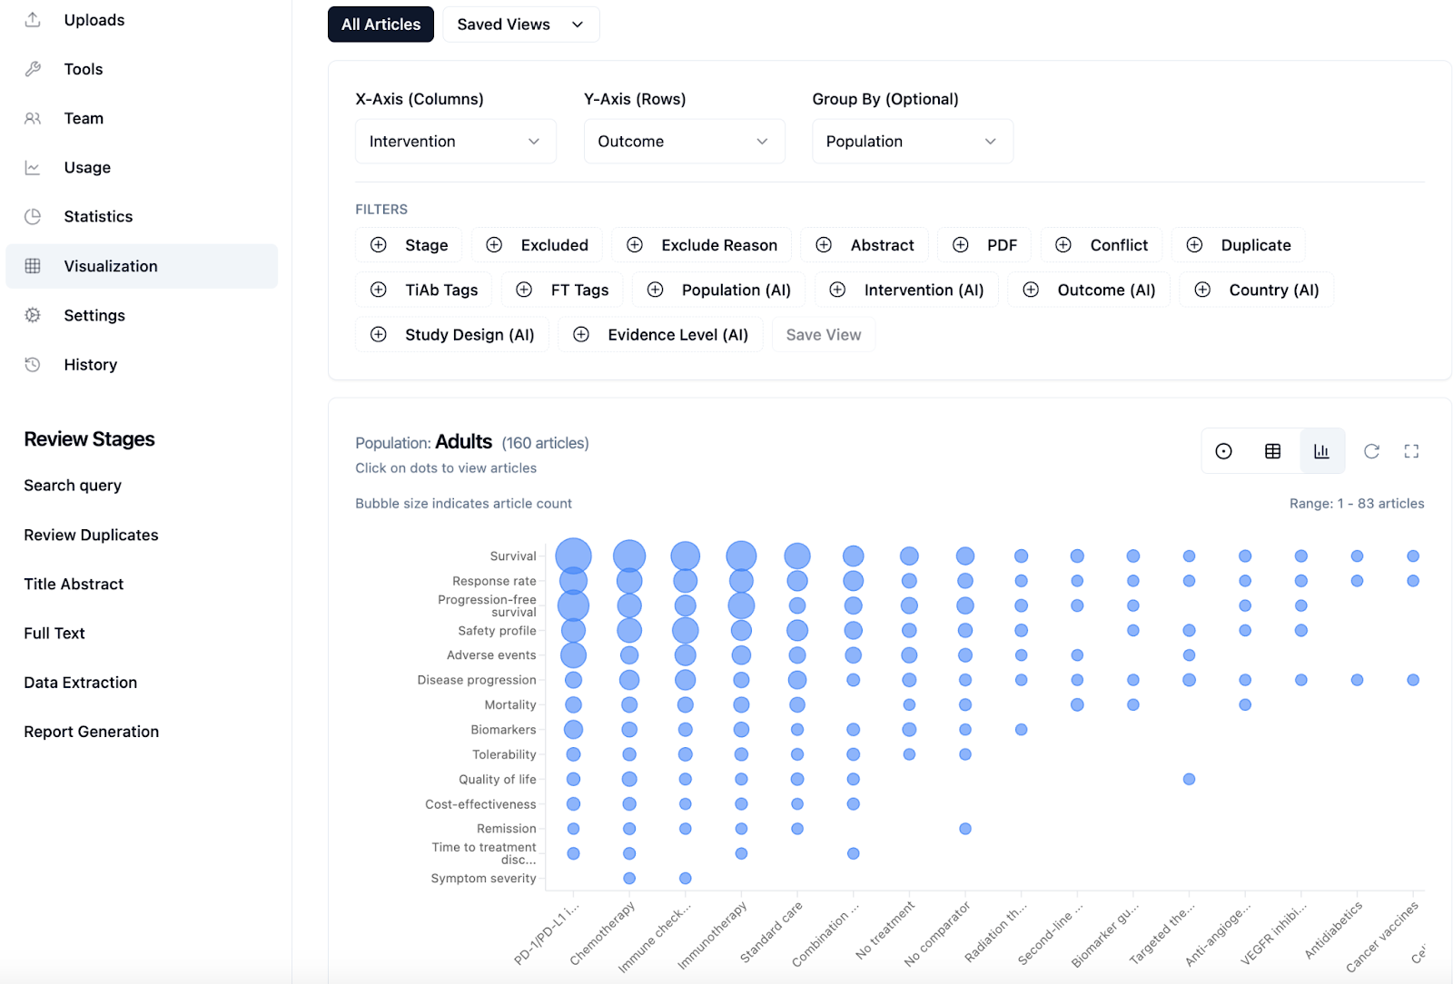
Task: Open the Settings page from sidebar
Action: click(x=94, y=315)
